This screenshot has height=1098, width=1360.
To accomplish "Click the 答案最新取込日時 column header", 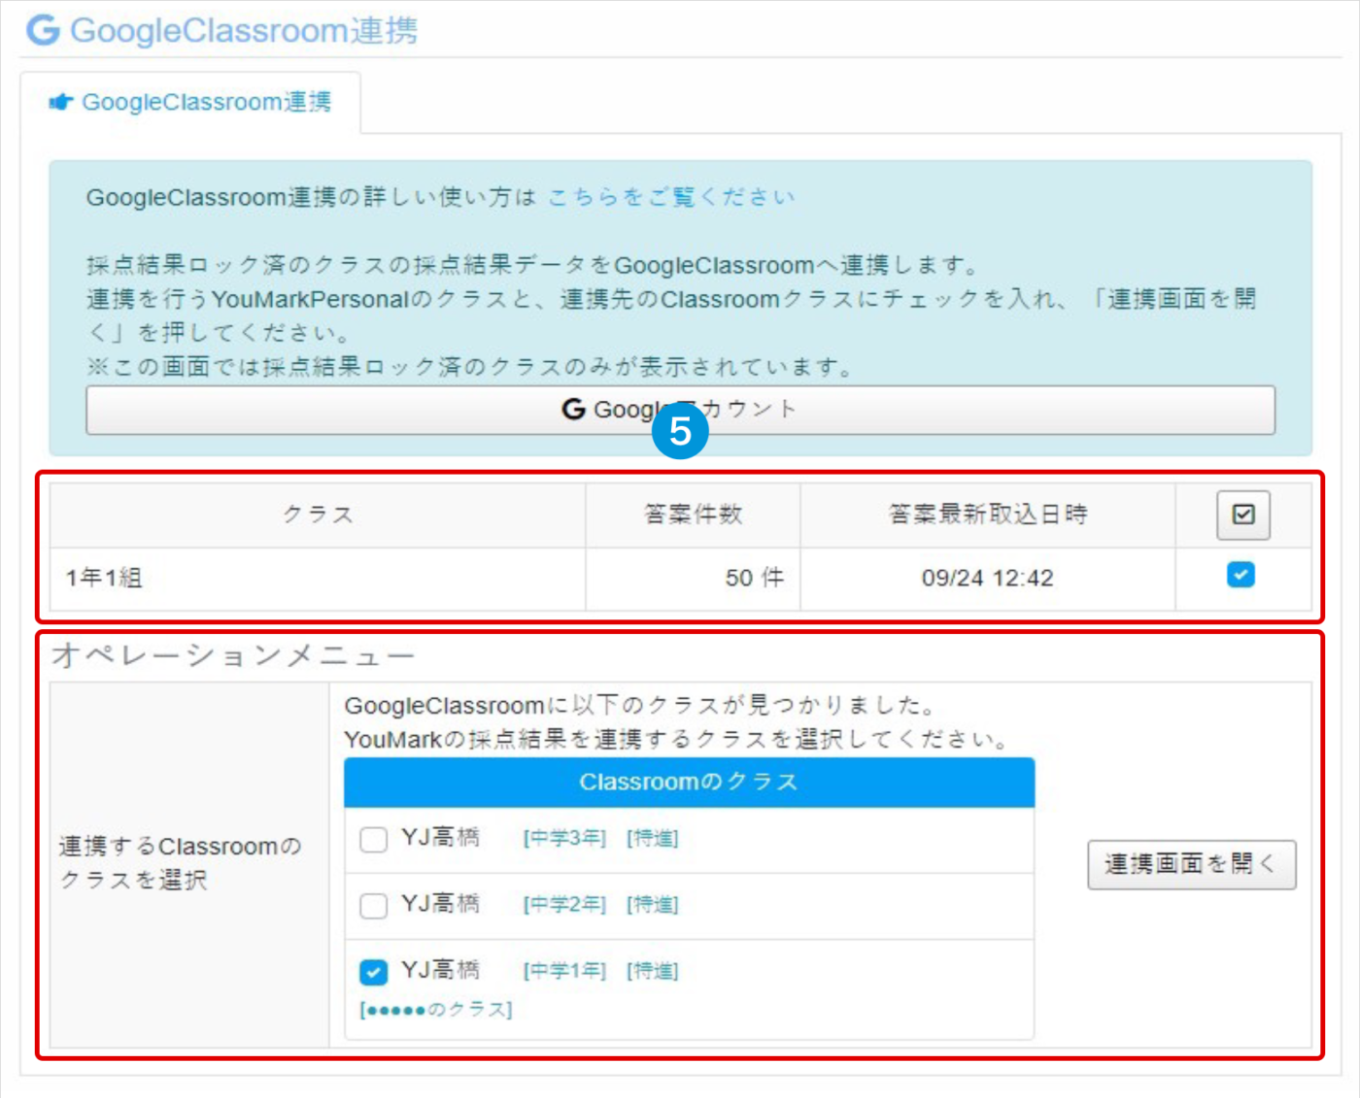I will (988, 515).
